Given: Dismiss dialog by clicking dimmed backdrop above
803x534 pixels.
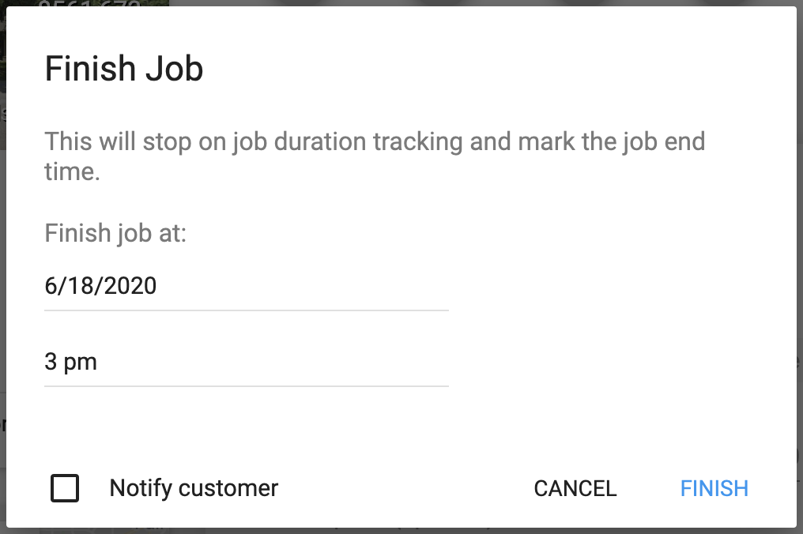Looking at the screenshot, I should [474, 2].
